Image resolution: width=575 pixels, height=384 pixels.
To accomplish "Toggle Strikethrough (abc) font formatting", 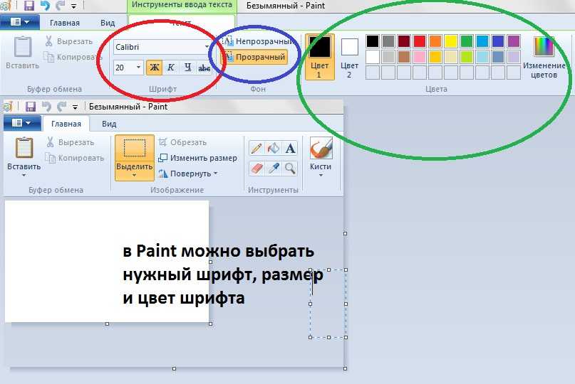I will click(x=204, y=68).
